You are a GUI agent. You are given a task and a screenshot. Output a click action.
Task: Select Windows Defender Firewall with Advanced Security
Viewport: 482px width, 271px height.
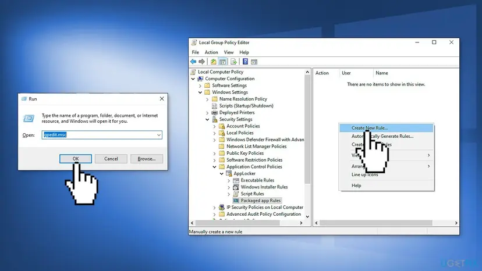tap(265, 140)
